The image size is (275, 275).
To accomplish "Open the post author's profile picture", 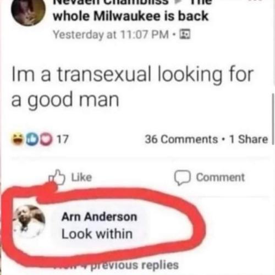I will click(x=28, y=11).
